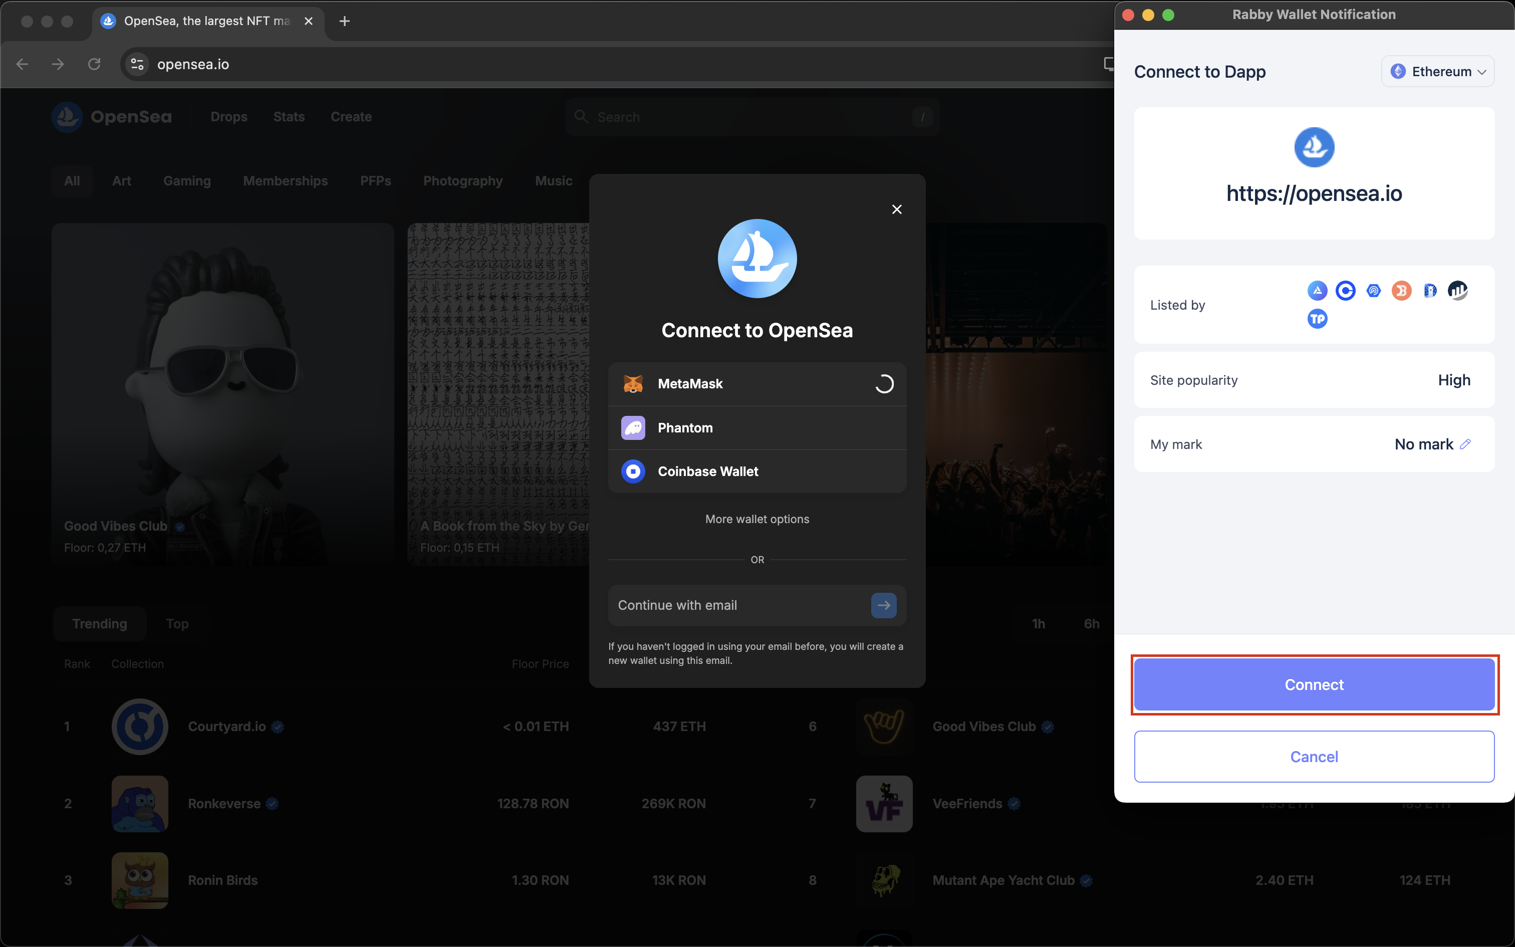Select the 6h time range
Viewport: 1515px width, 947px height.
point(1092,624)
